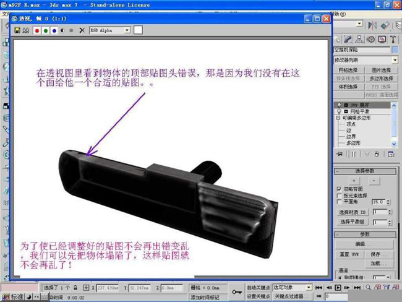The width and height of the screenshot is (402, 302).
Task: Open Configure Modifier Sets icon
Action: point(391,154)
